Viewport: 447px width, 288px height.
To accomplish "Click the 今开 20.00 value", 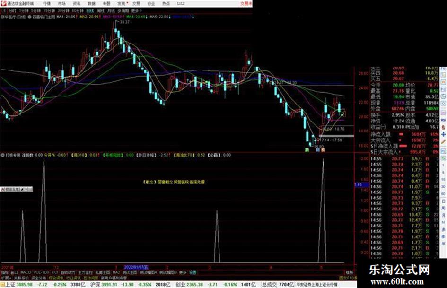I will (398, 85).
